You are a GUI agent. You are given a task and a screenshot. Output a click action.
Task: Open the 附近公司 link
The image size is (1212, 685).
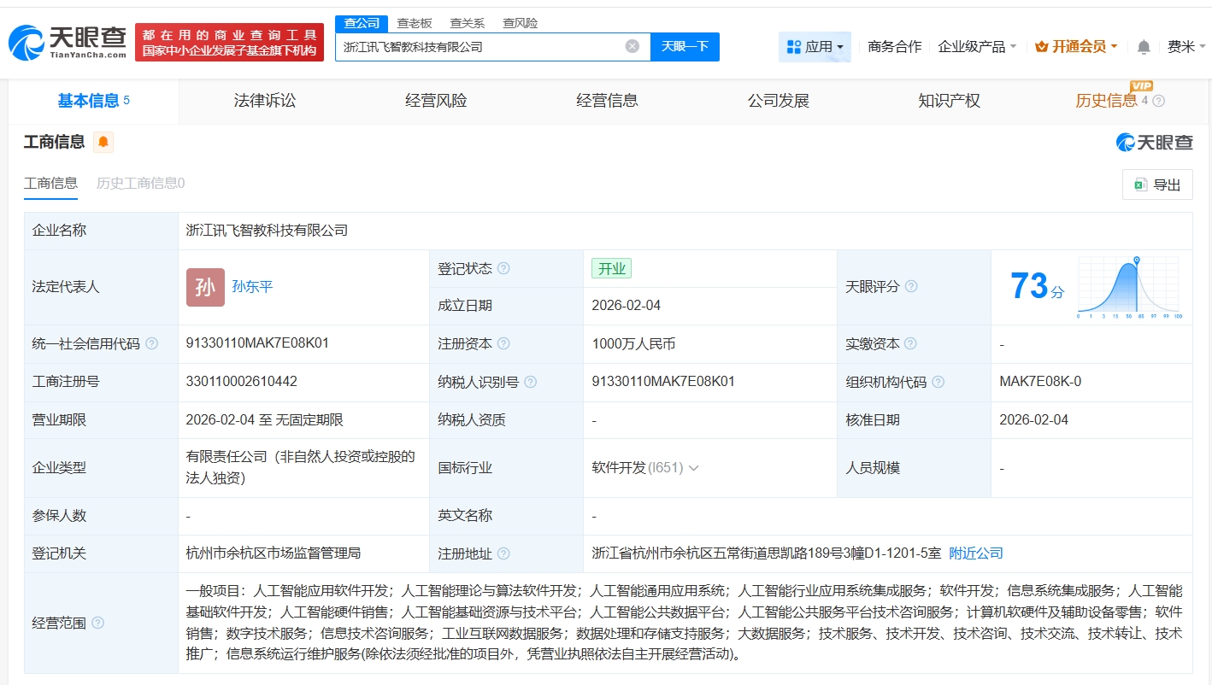(976, 553)
